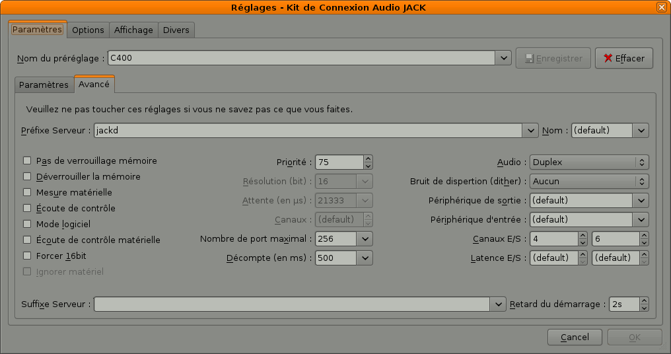Enable Écoute de contrôle checkbox
Image resolution: width=671 pixels, height=354 pixels.
tap(27, 208)
